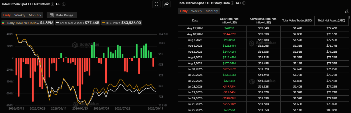Open the Date Range picker

(62, 15)
